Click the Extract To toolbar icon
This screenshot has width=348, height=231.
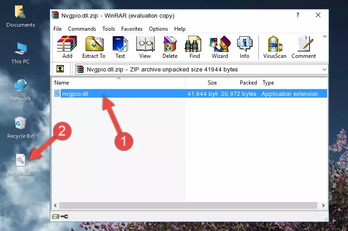94,47
